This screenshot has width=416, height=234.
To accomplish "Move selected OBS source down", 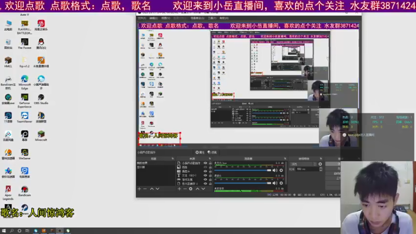I will (203, 189).
